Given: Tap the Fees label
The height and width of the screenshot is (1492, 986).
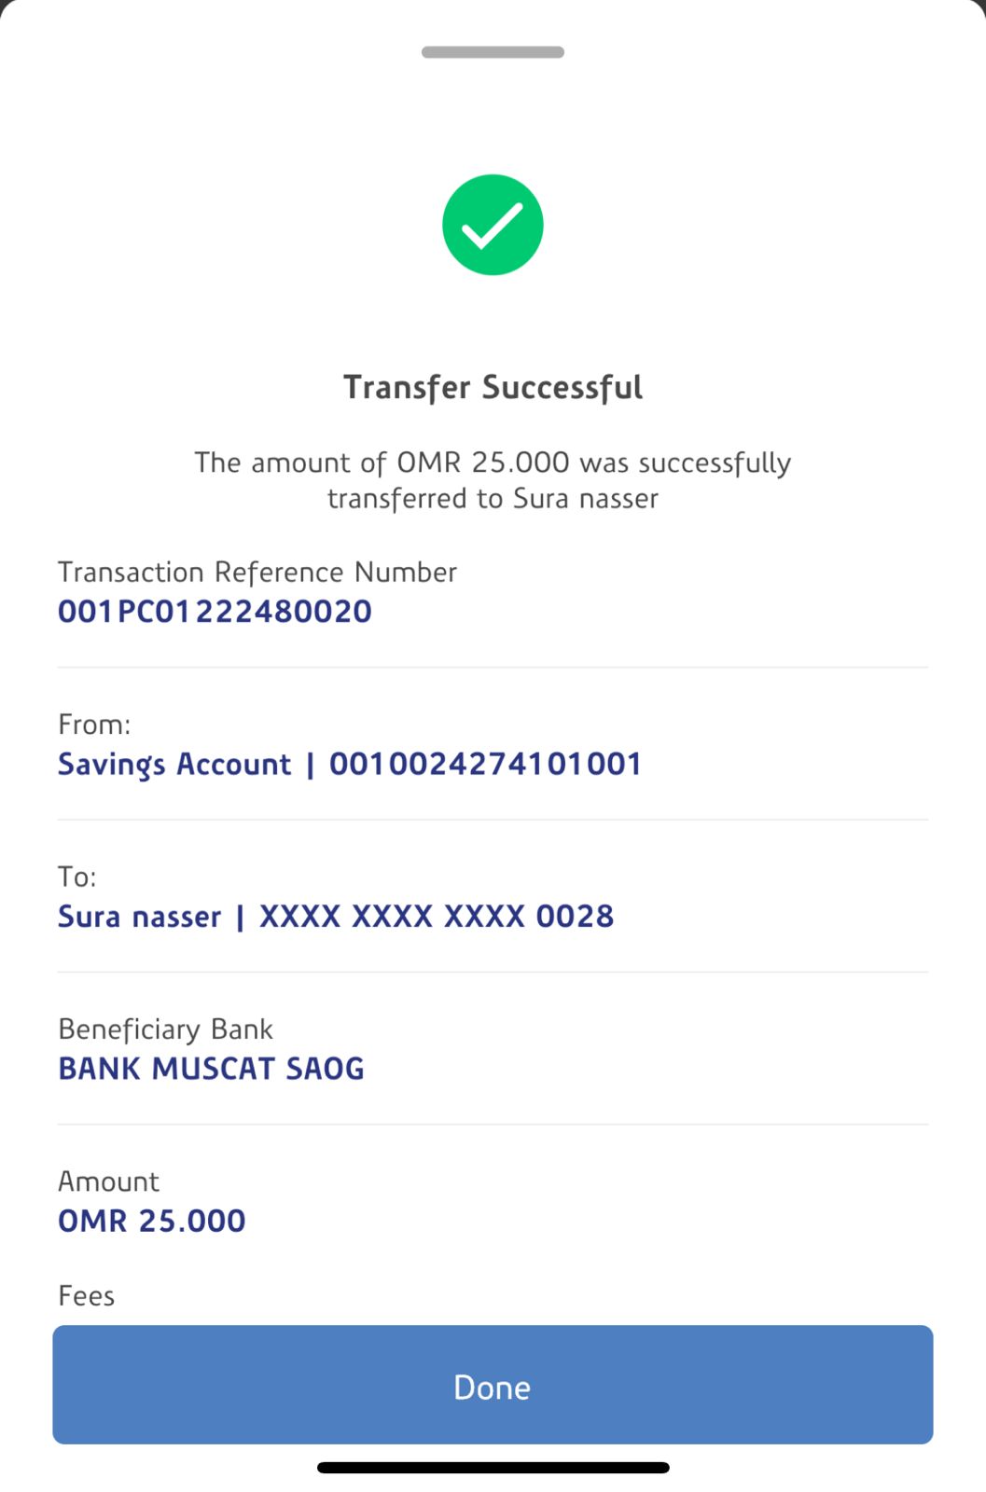Looking at the screenshot, I should [86, 1295].
